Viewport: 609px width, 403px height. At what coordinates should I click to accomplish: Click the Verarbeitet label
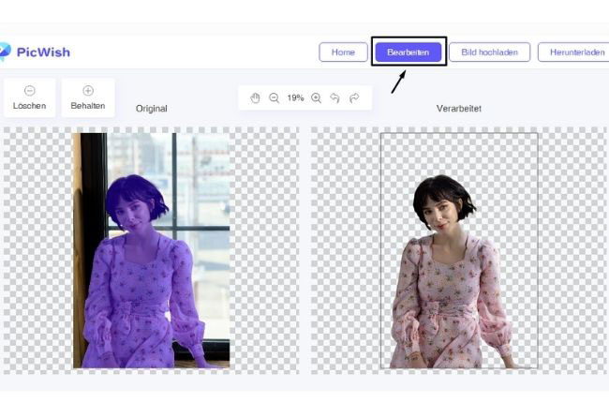point(459,109)
